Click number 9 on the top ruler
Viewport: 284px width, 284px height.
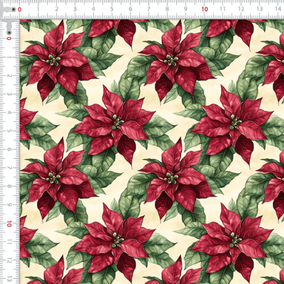point(186,9)
